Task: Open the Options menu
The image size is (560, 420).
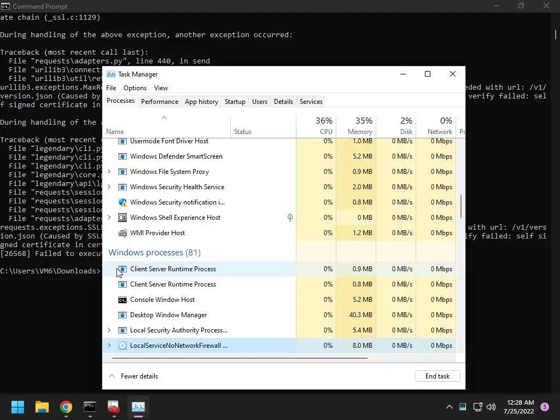Action: 135,88
